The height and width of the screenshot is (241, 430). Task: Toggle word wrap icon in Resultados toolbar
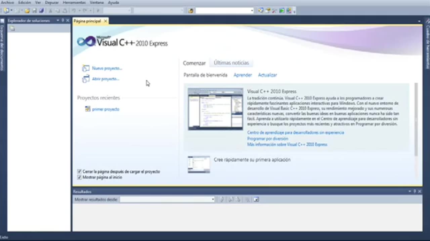point(256,199)
